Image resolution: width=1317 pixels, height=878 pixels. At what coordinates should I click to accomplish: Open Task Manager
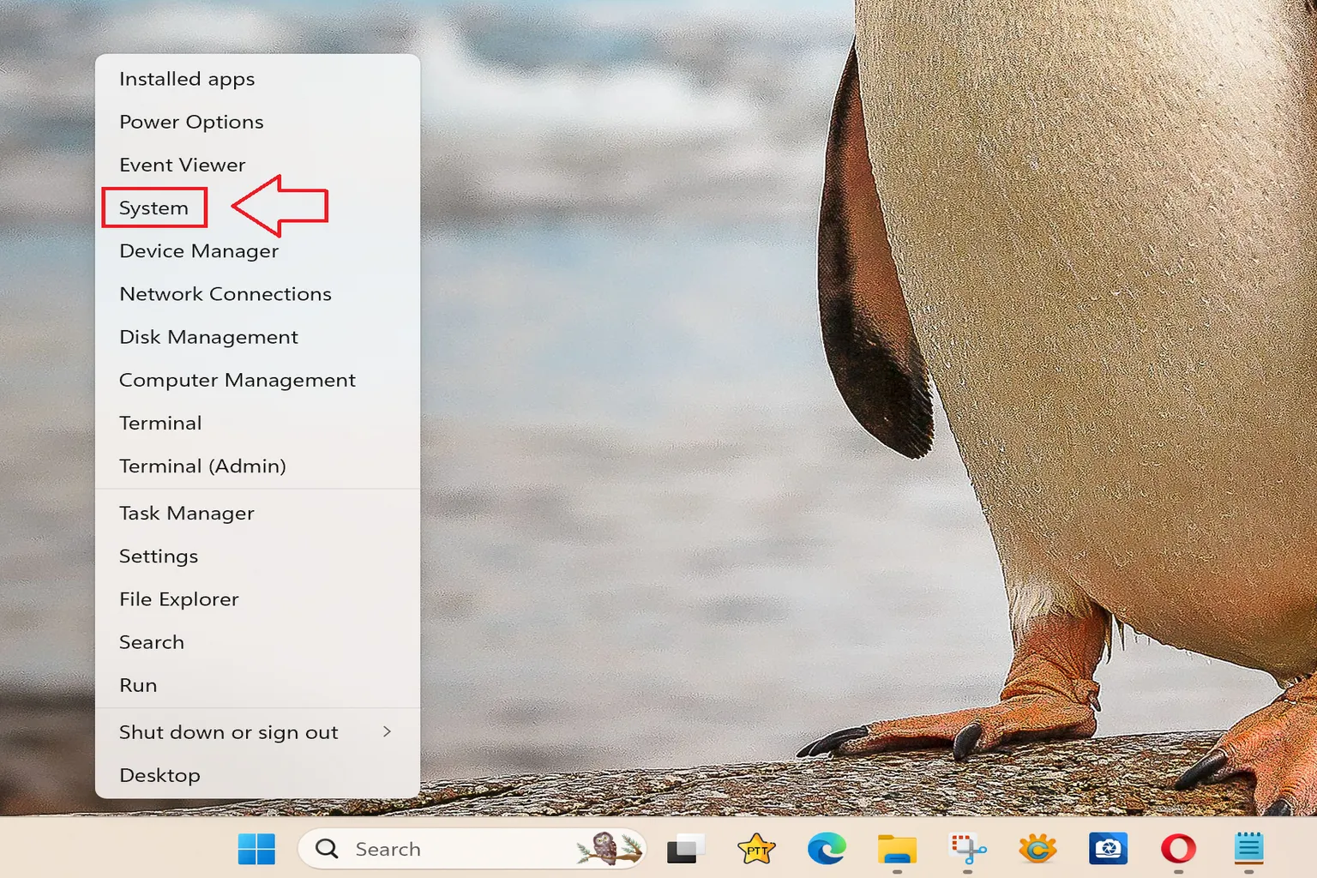pyautogui.click(x=257, y=513)
